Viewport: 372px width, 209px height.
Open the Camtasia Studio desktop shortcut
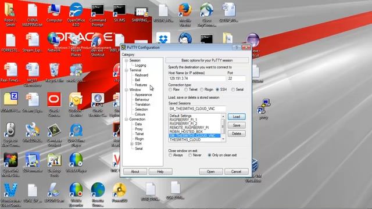pos(54,134)
